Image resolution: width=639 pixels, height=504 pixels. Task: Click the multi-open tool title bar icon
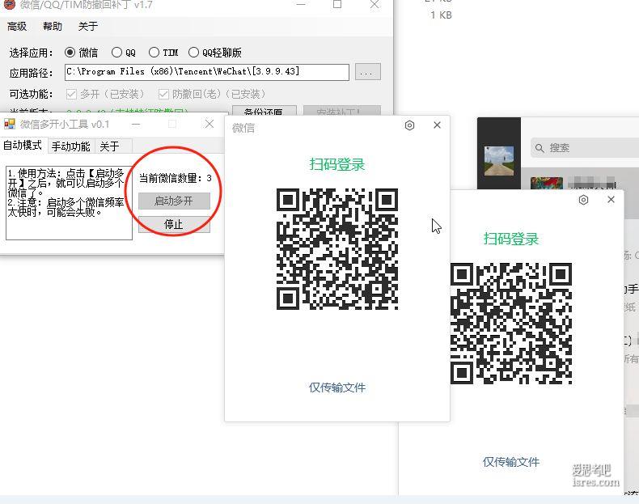pos(10,124)
